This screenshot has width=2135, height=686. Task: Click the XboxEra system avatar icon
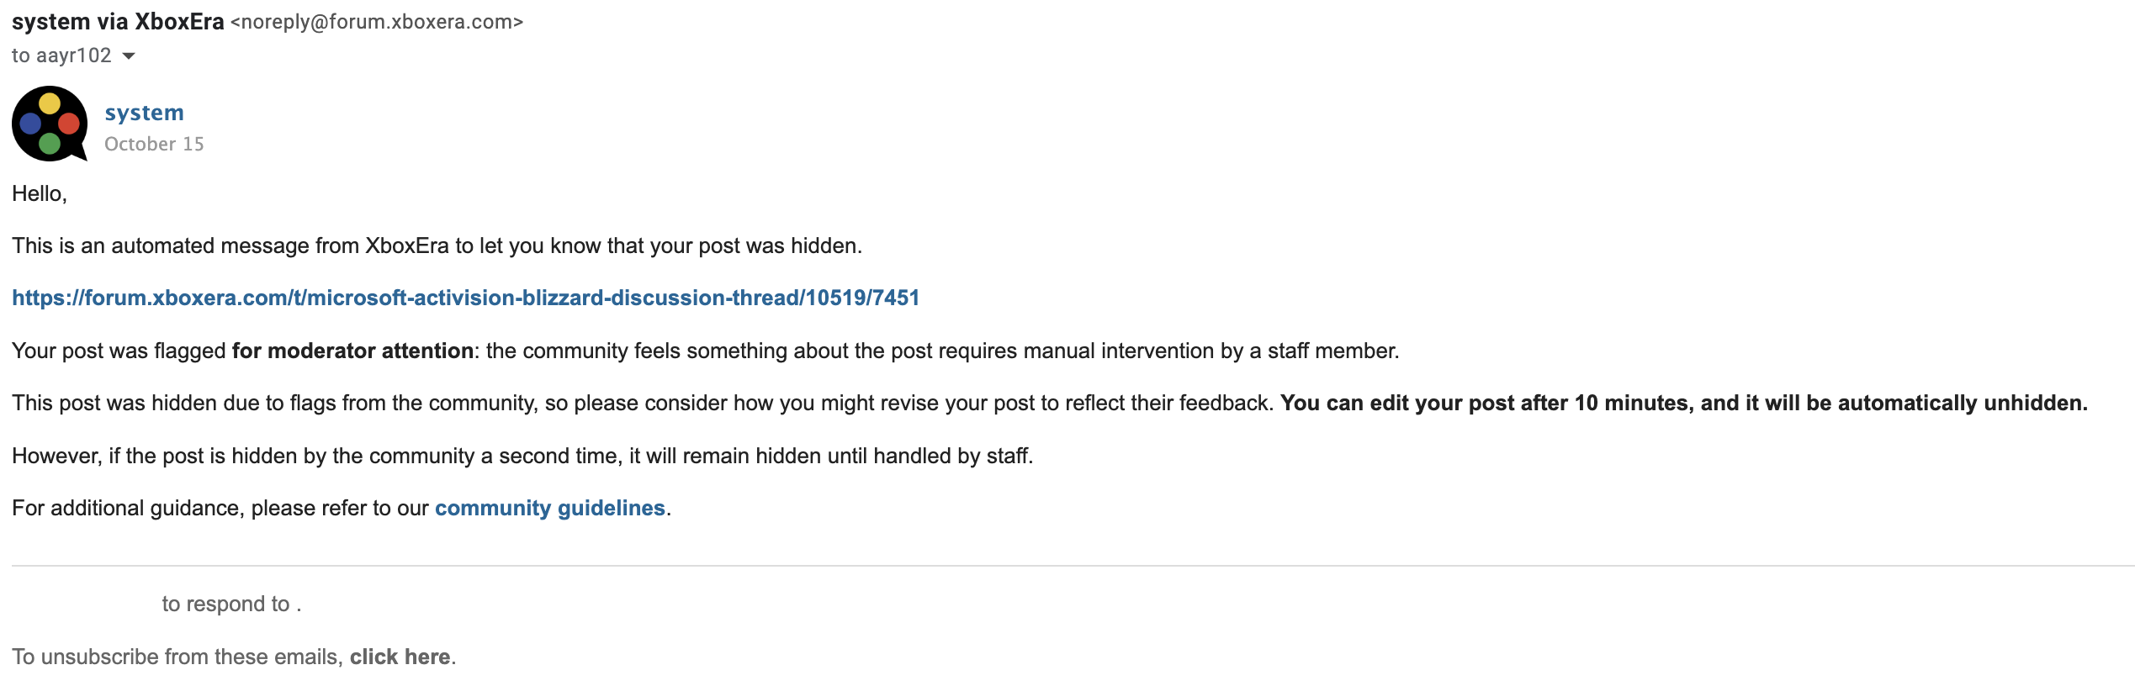click(49, 124)
